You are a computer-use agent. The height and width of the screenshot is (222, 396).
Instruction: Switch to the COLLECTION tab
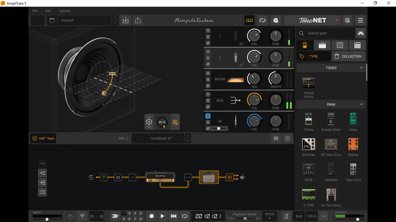[x=348, y=56]
